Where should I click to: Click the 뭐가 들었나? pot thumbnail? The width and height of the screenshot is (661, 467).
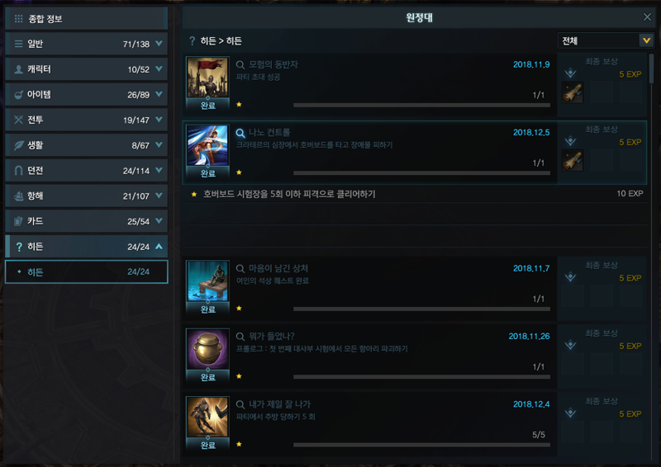pos(207,349)
